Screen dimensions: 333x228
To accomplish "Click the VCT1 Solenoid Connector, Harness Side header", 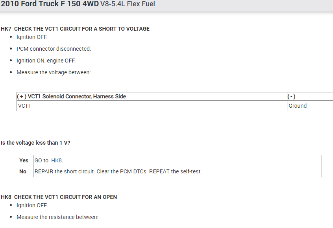I will coord(72,96).
